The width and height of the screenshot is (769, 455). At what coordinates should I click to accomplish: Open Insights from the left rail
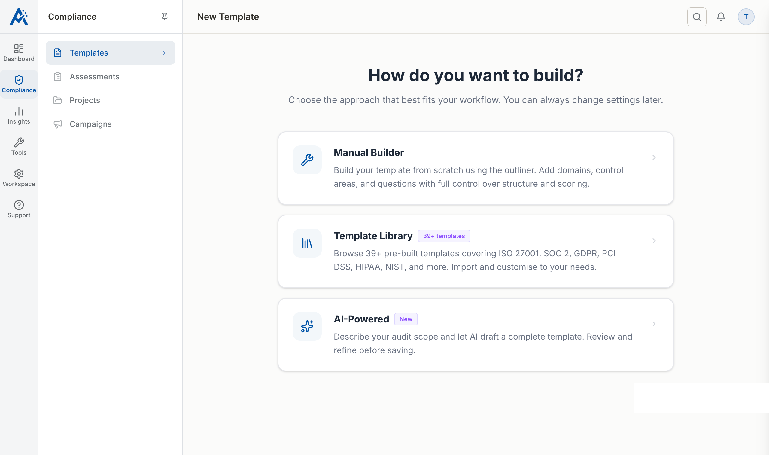(19, 115)
